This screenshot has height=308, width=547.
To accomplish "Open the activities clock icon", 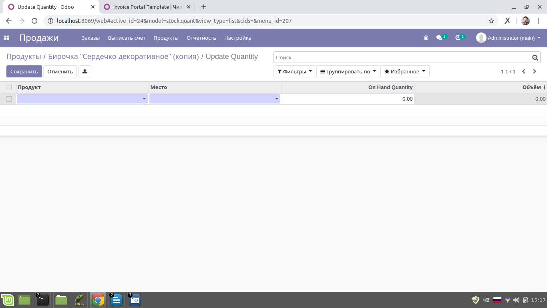I will [x=458, y=38].
